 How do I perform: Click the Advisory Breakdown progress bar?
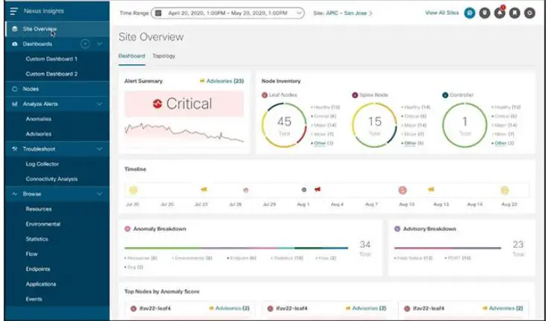pos(447,248)
